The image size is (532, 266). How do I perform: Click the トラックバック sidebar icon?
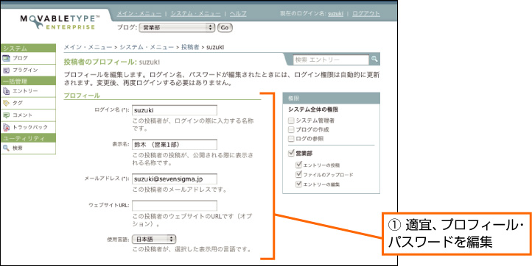[x=6, y=127]
